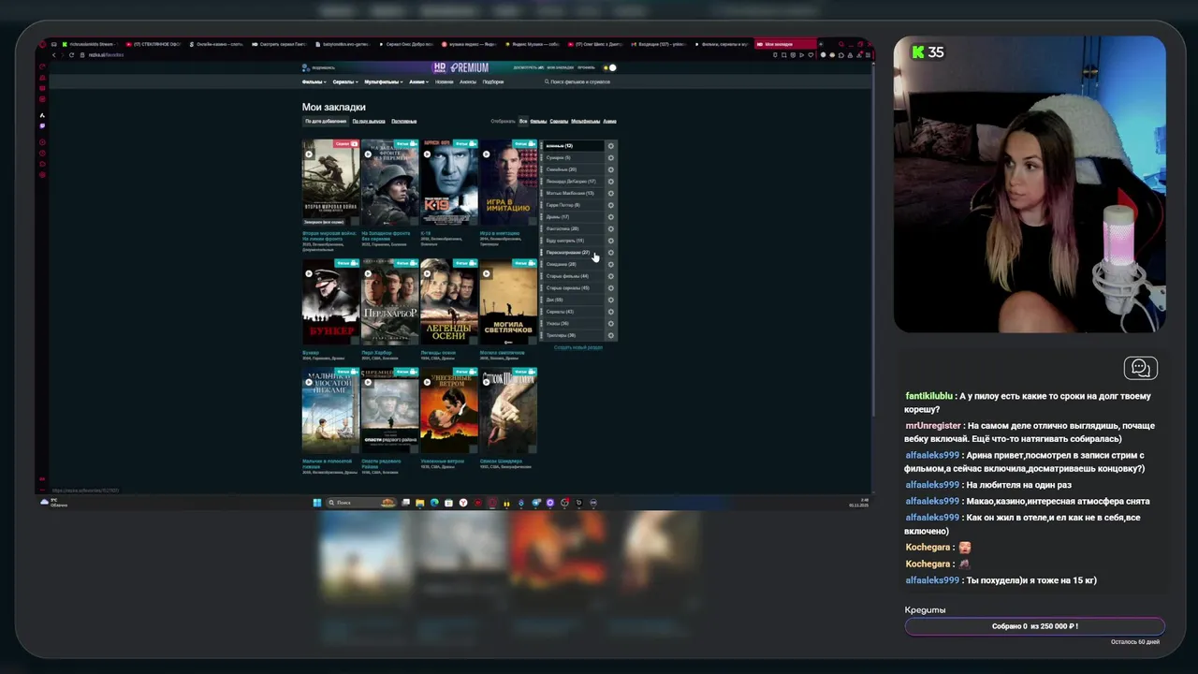The image size is (1198, 674).
Task: Sort bookmarks by По дате добавления
Action: point(326,122)
